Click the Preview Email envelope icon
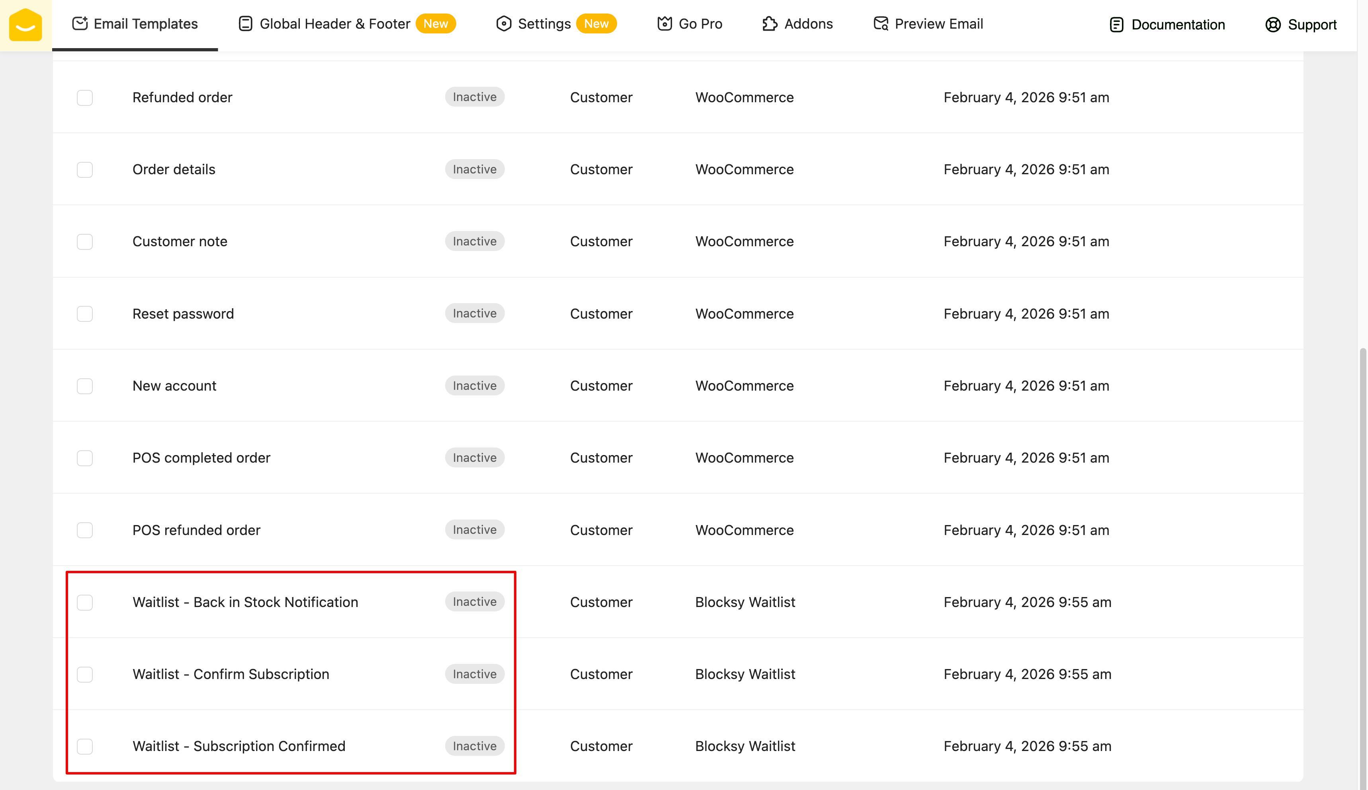This screenshot has height=790, width=1368. [881, 23]
